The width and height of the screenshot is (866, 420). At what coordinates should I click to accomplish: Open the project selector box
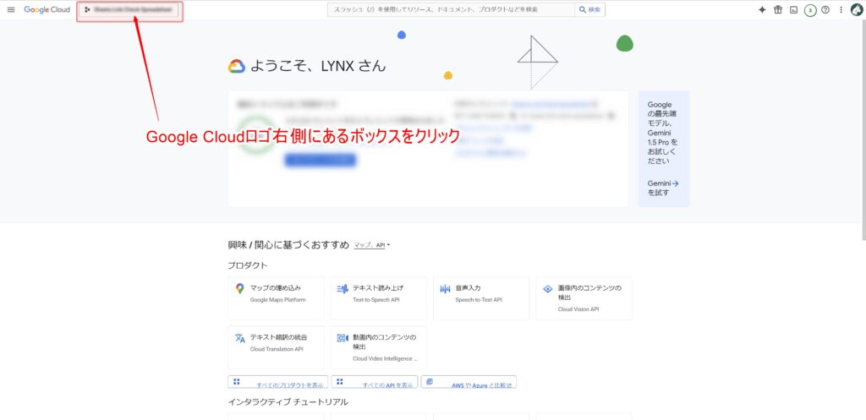(129, 10)
